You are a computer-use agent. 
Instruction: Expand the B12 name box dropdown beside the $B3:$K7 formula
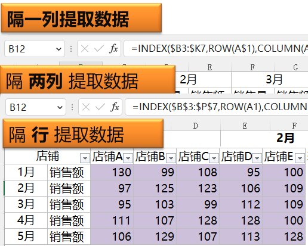[x=58, y=49]
